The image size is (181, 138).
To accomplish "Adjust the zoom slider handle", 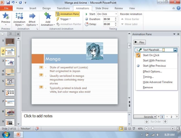I will [x=153, y=129].
